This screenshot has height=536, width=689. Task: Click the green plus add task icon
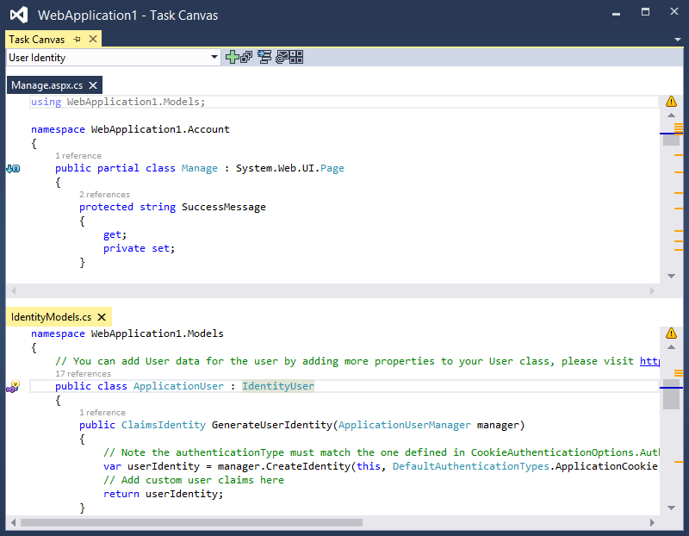pos(232,58)
